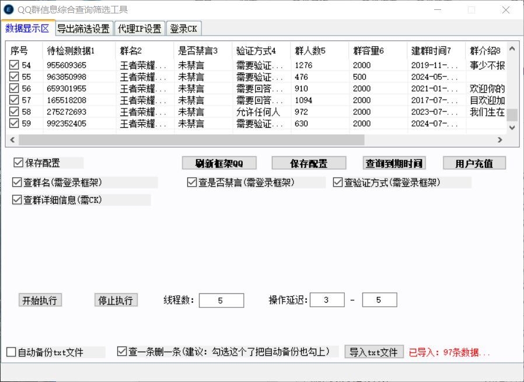Open the 导出筛选设置 tab
This screenshot has height=382, width=524.
(83, 29)
